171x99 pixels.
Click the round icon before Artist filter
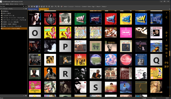[62, 7]
